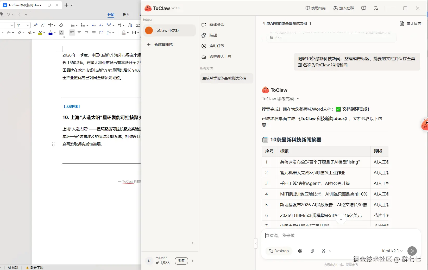Click the ToClaw lobster logo in title bar
Screen dimensions: 428x270
(x=148, y=8)
